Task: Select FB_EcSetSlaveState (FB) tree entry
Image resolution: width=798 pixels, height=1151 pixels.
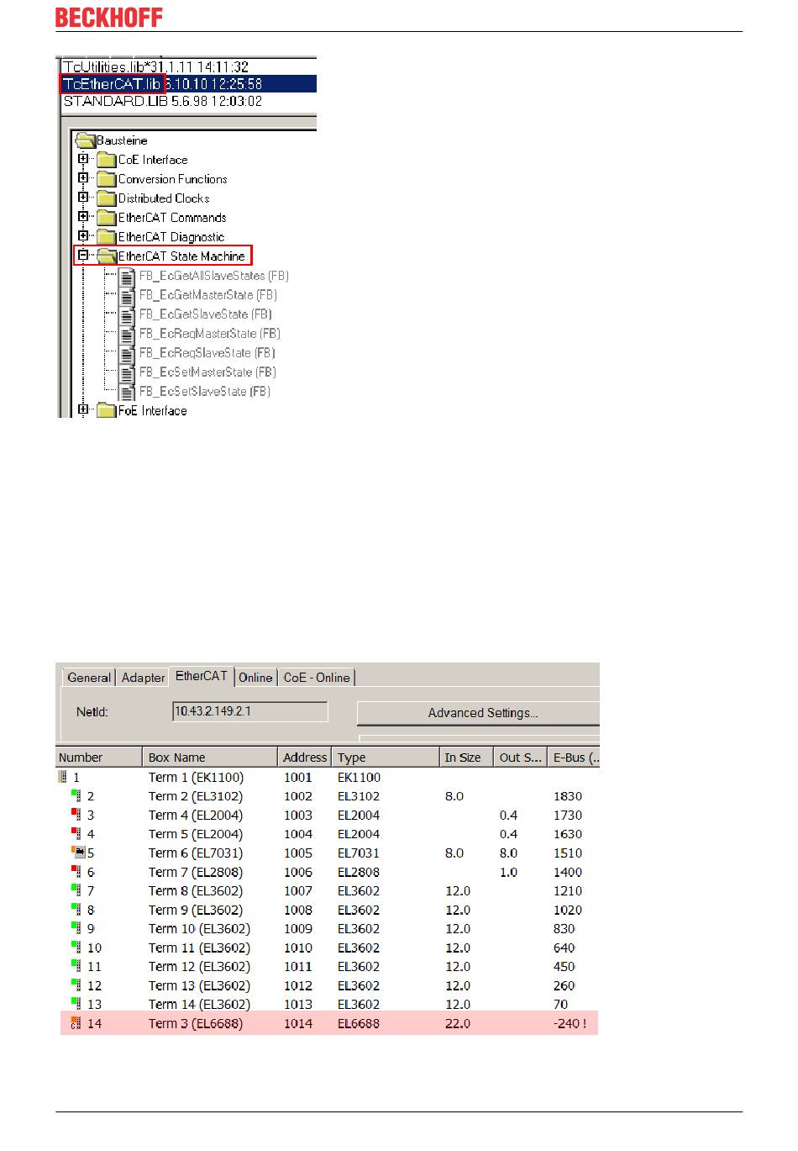Action: (205, 392)
